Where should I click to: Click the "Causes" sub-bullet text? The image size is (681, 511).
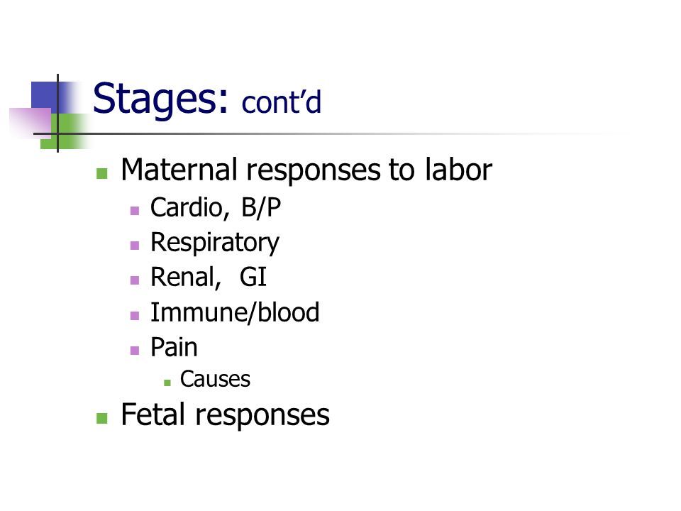[x=215, y=379]
